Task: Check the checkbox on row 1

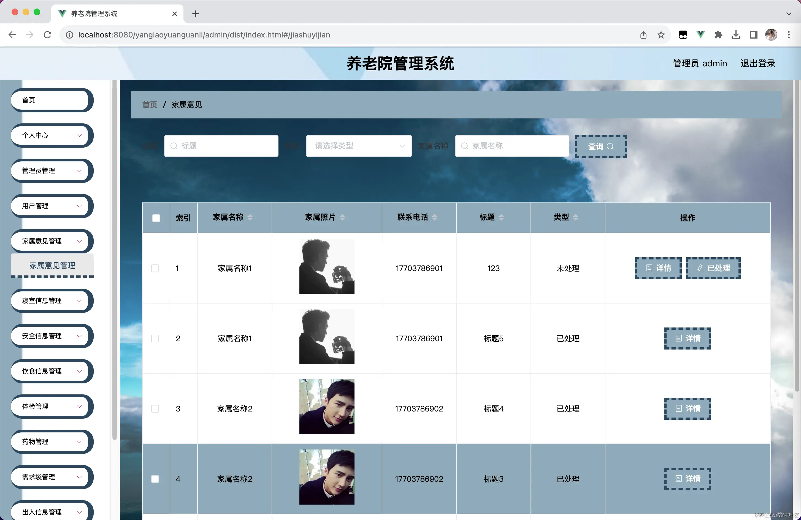Action: 155,268
